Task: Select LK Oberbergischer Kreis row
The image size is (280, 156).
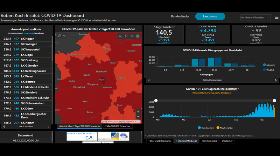Action: (x=26, y=116)
